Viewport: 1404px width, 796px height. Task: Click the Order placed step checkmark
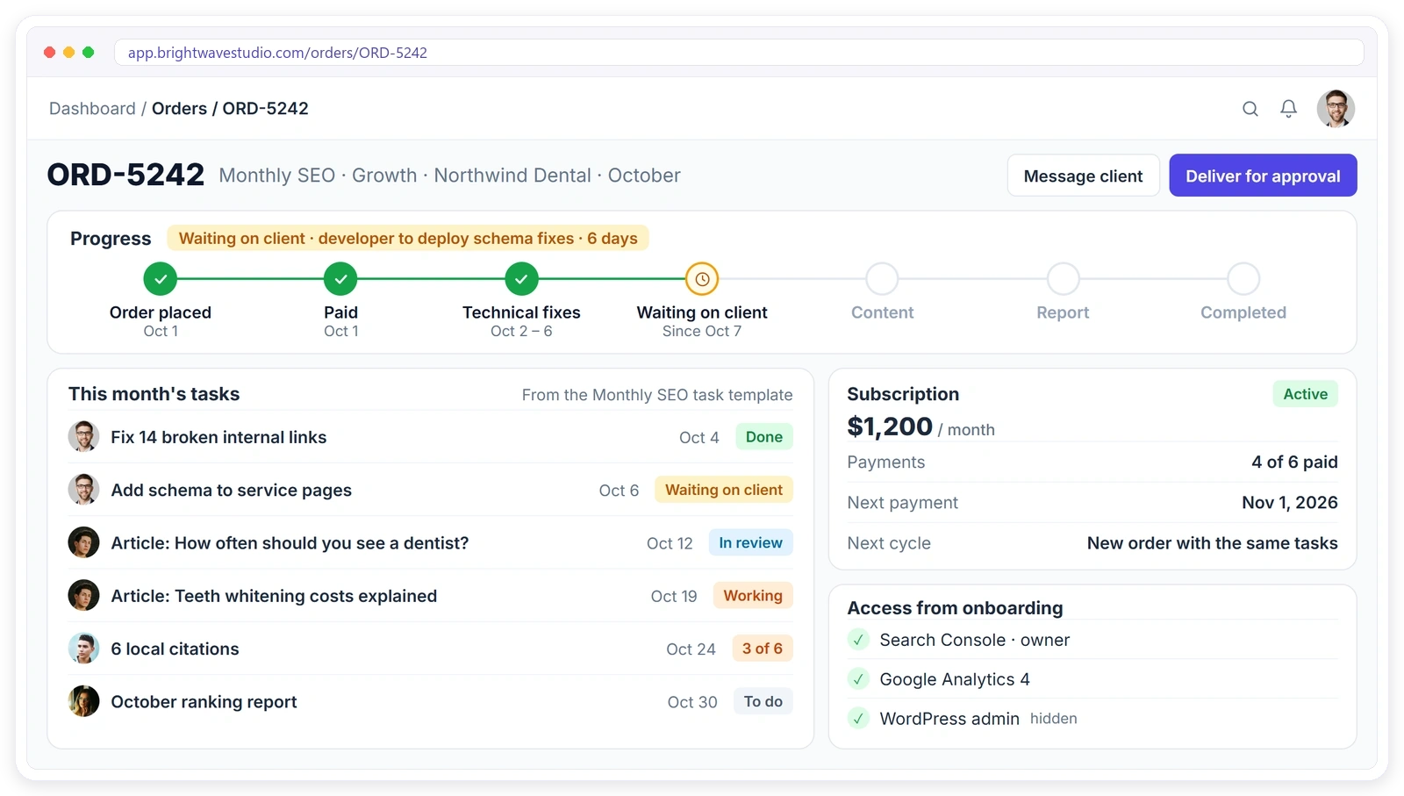(x=161, y=279)
